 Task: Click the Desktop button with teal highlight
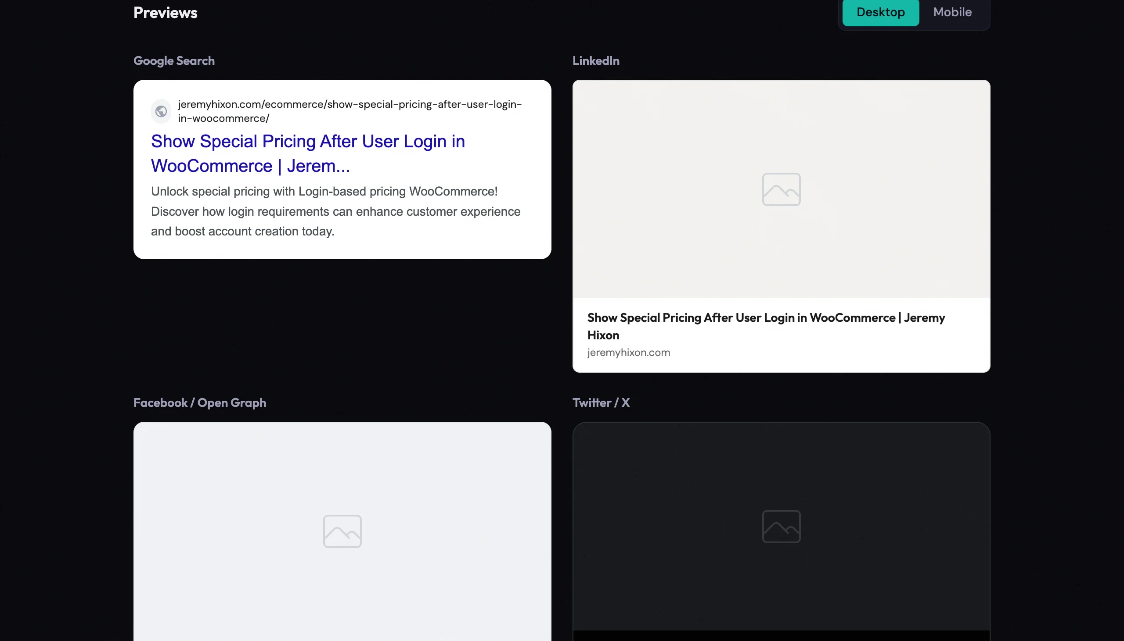pos(880,12)
